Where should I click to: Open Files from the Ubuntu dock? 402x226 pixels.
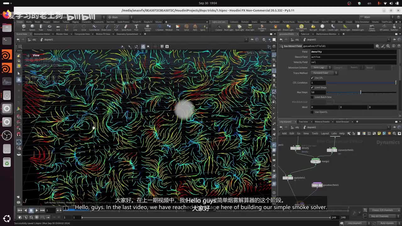[7, 28]
